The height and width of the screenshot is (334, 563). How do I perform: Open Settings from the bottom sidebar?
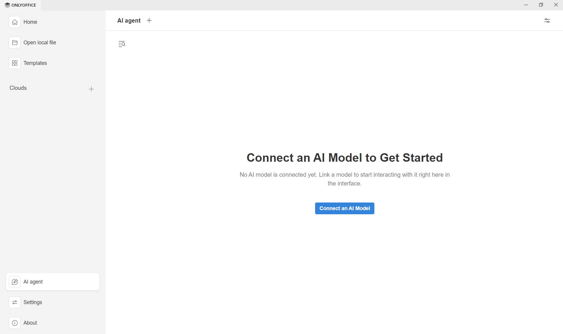pyautogui.click(x=33, y=302)
